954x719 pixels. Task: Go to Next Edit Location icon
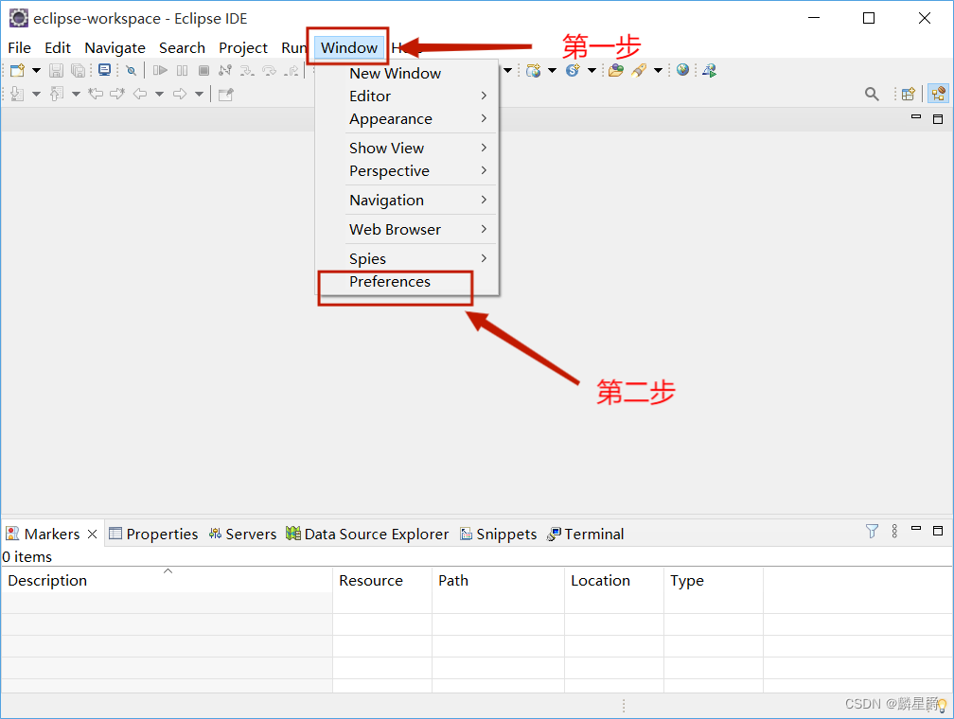click(117, 94)
